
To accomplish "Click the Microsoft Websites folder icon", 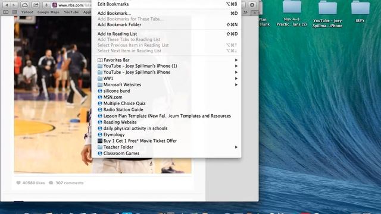I will (100, 84).
